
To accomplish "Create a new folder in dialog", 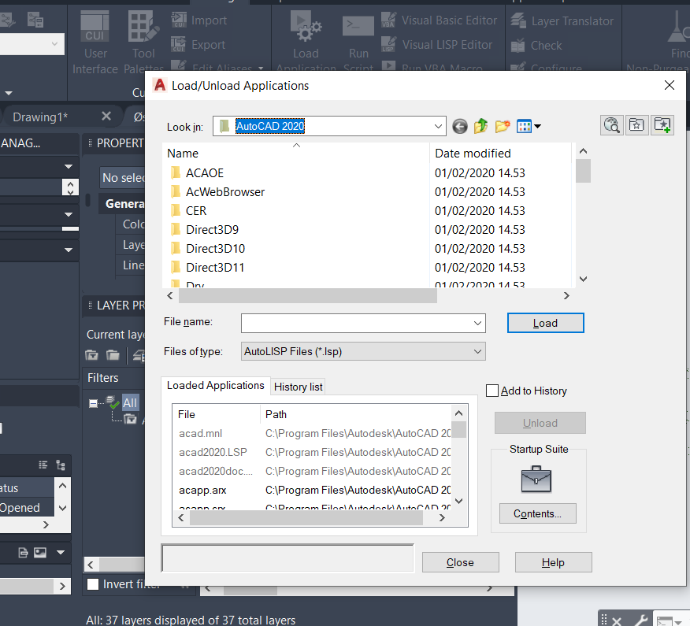I will (503, 126).
